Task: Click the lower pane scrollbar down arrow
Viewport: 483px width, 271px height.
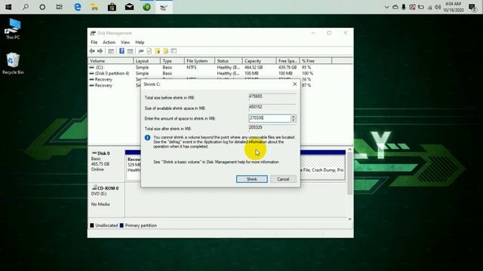Action: (x=349, y=219)
